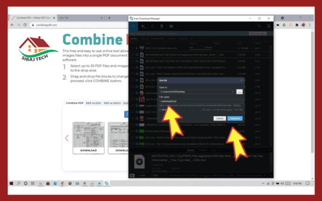The width and height of the screenshot is (322, 201).
Task: Tick the checkbox for the 09.07.2021 download row
Action: (133, 48)
